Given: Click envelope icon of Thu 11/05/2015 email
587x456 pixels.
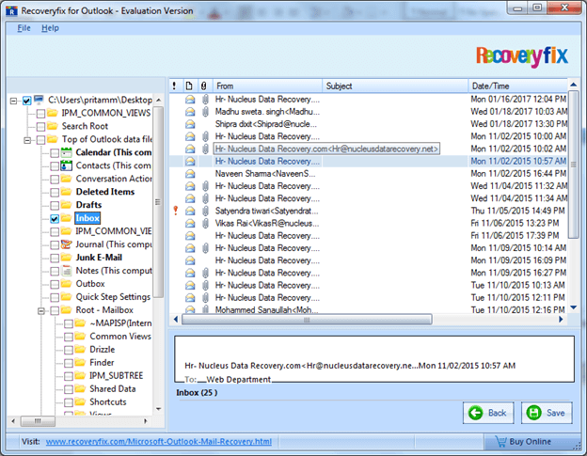Looking at the screenshot, I should (190, 211).
